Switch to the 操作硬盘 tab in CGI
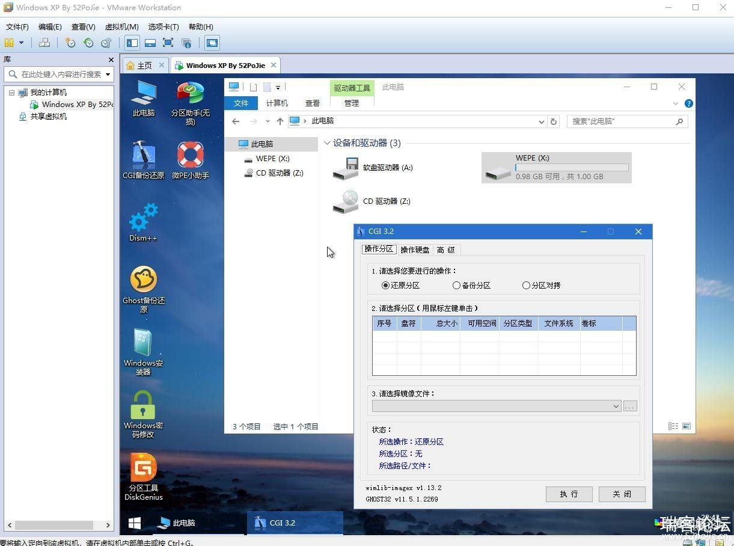This screenshot has height=546, width=734. click(415, 250)
